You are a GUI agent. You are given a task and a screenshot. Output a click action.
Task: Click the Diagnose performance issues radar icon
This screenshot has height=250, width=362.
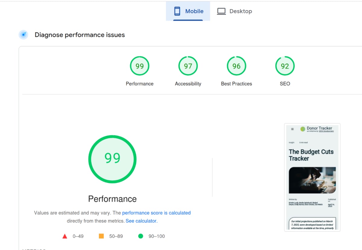[x=24, y=35]
